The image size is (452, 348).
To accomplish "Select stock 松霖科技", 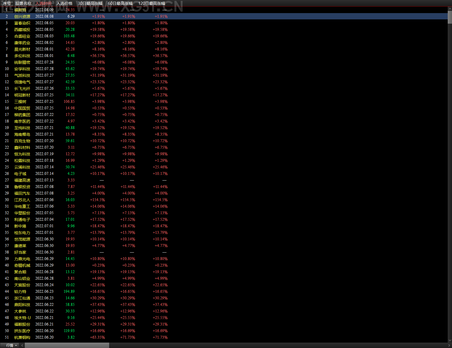I will coord(22,161).
